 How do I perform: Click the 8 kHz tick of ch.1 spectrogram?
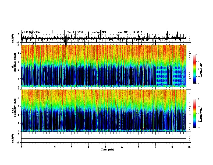point(19,53)
